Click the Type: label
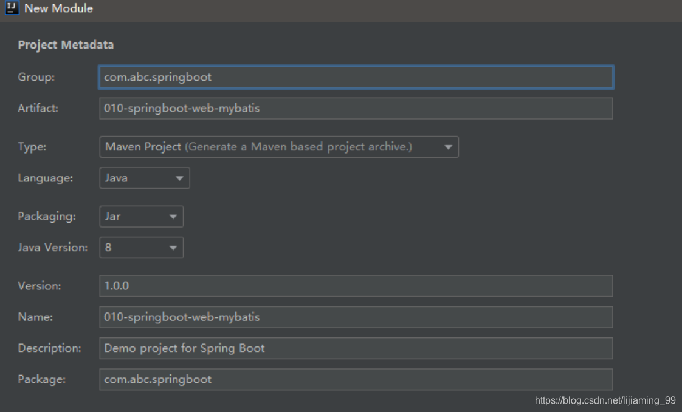 (32, 147)
